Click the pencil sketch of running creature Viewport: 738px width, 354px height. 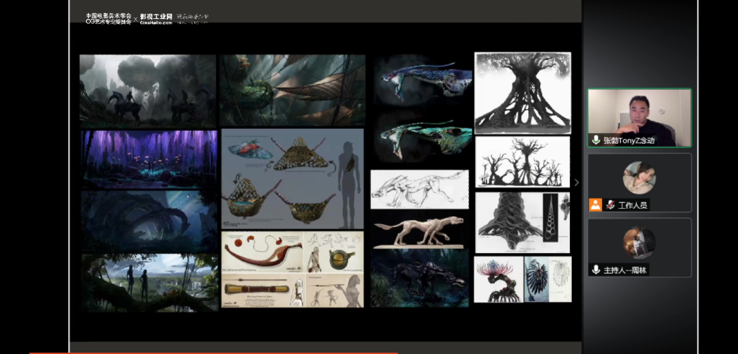420,189
